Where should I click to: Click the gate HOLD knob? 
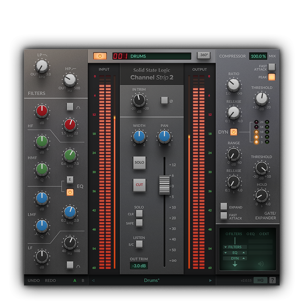(x=261, y=195)
